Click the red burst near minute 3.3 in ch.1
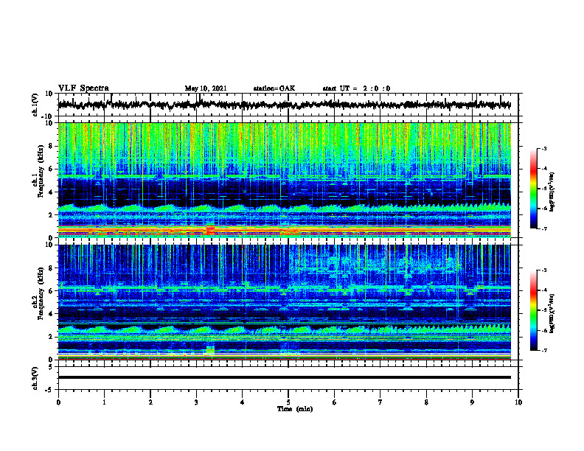 tap(210, 230)
